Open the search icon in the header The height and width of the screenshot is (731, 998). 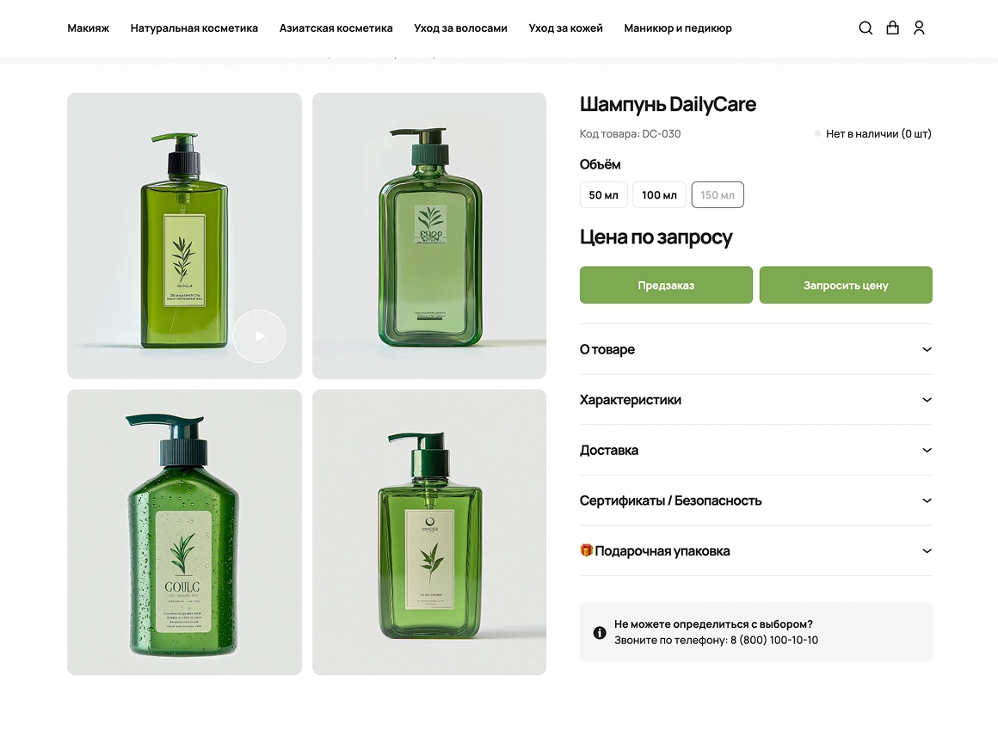865,28
